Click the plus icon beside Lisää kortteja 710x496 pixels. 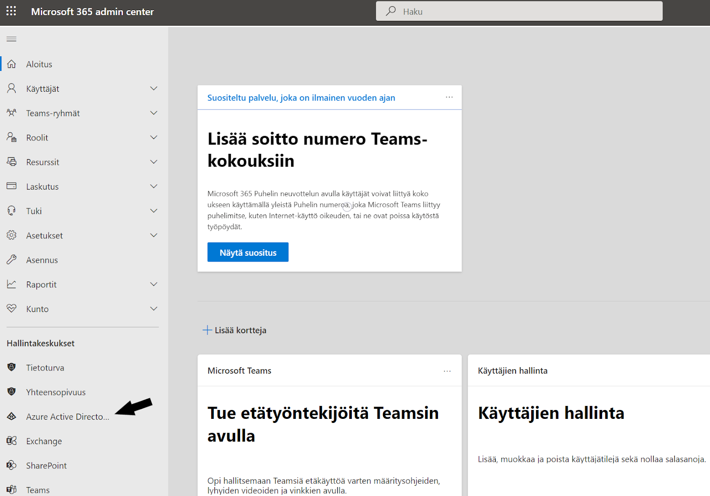207,330
